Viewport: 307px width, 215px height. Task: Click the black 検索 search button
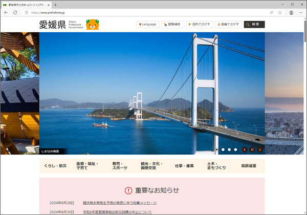pyautogui.click(x=254, y=25)
